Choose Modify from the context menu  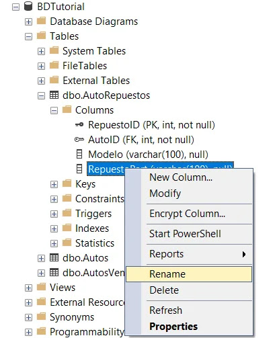[x=189, y=194]
